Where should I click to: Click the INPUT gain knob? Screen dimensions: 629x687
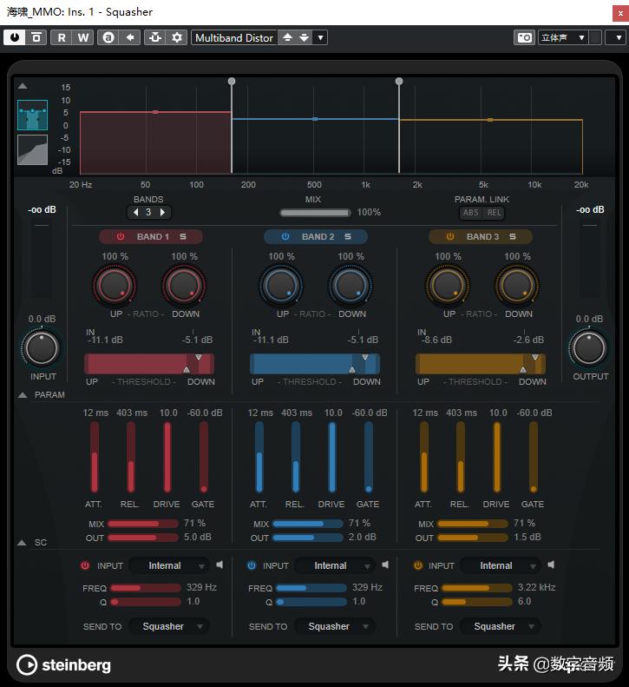(x=42, y=348)
